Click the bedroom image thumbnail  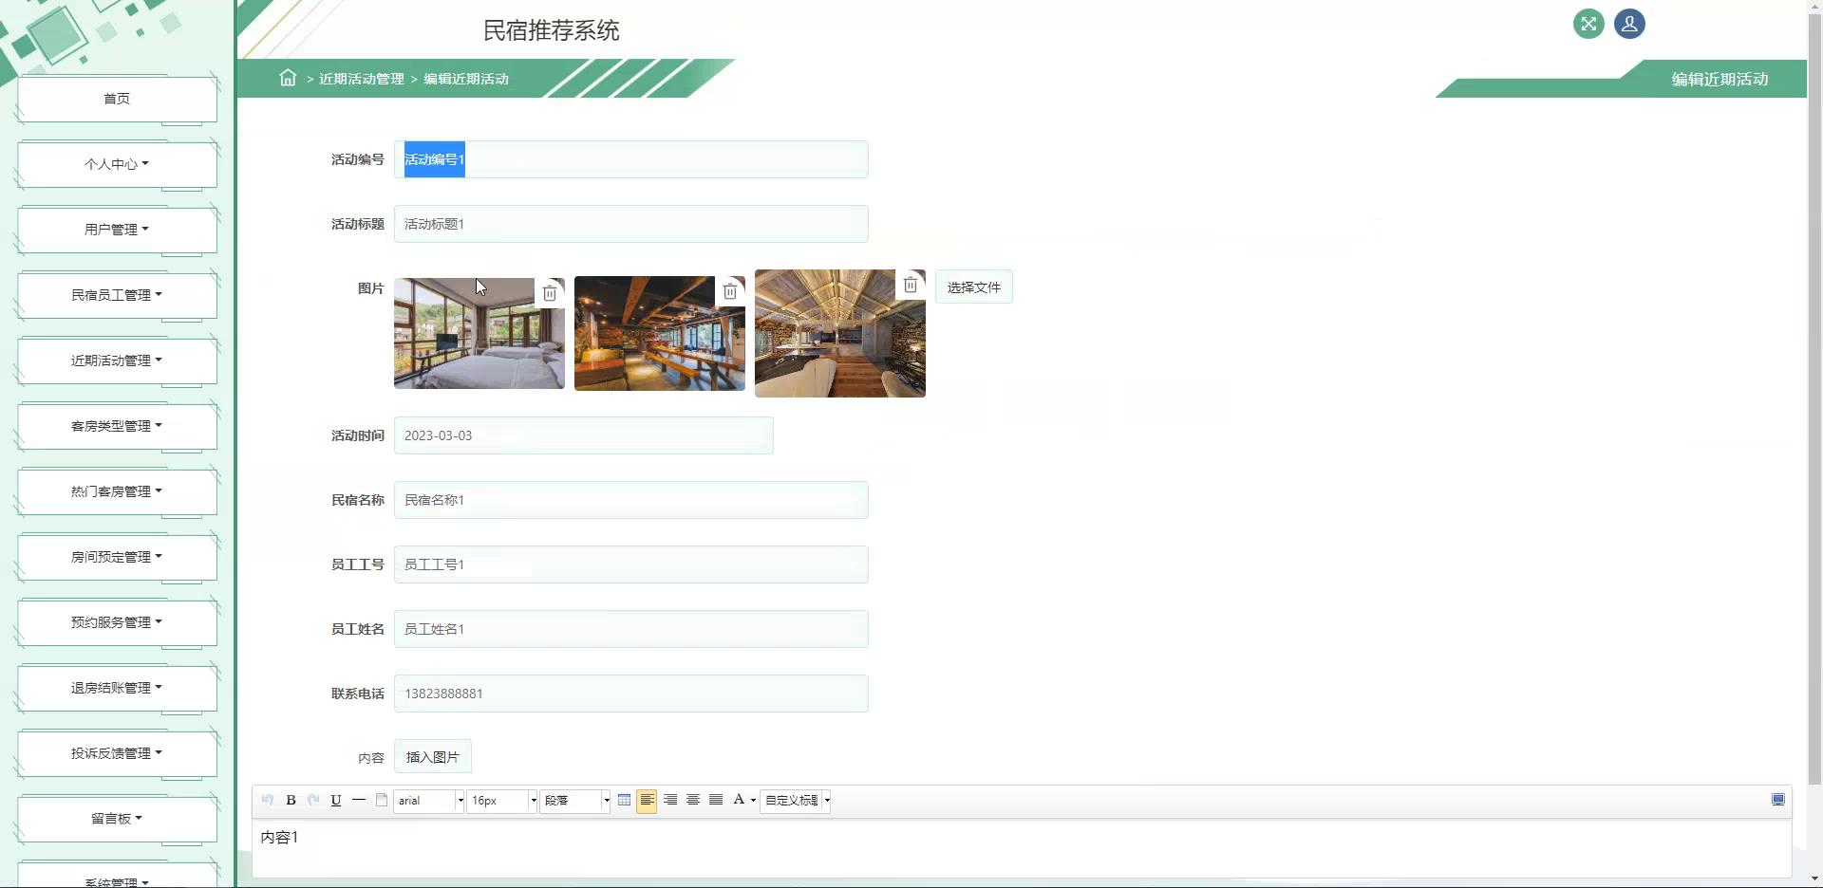tap(479, 333)
